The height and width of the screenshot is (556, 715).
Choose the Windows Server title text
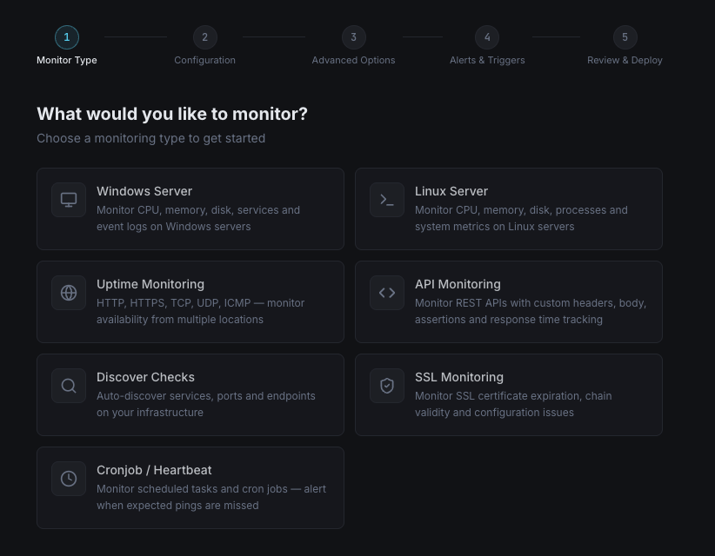click(144, 191)
